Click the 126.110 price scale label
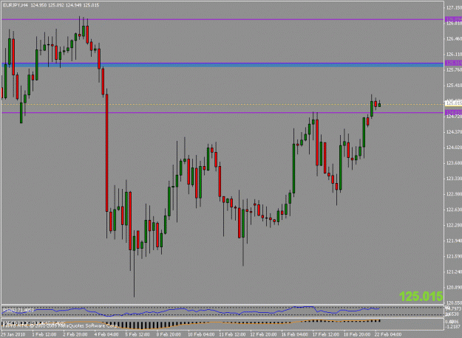The image size is (462, 338). [x=454, y=55]
